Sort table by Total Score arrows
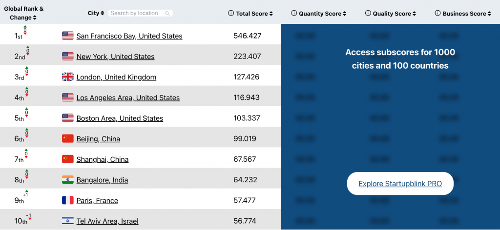The height and width of the screenshot is (230, 500). coord(271,14)
